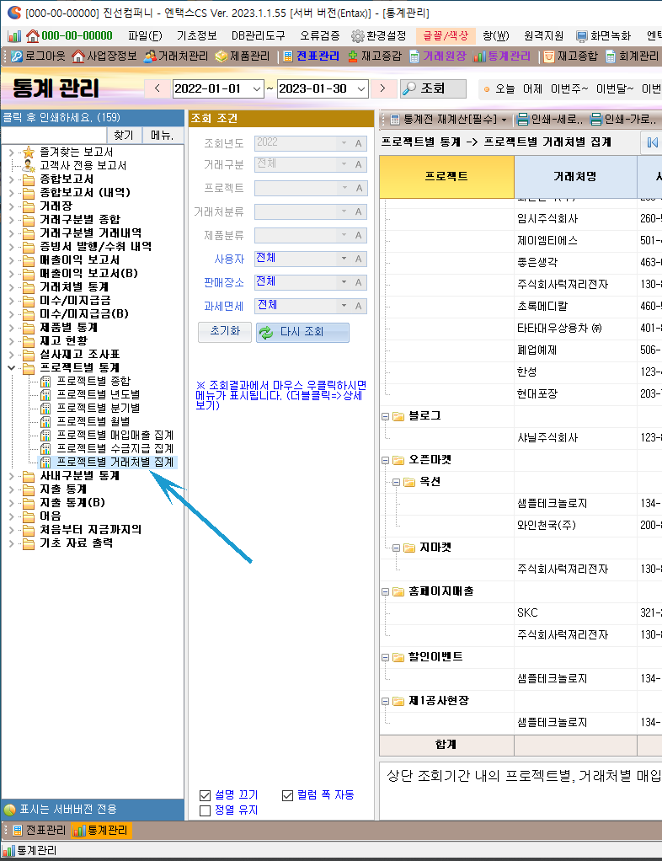
Task: Click the magnifier icon on 조회 button
Action: [x=409, y=89]
